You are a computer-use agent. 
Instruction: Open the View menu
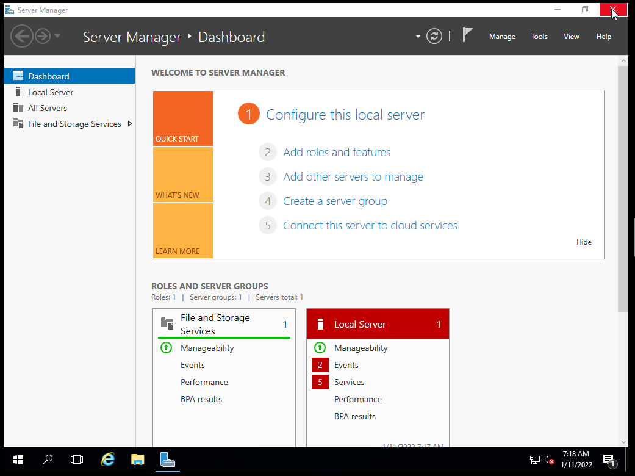click(x=572, y=37)
